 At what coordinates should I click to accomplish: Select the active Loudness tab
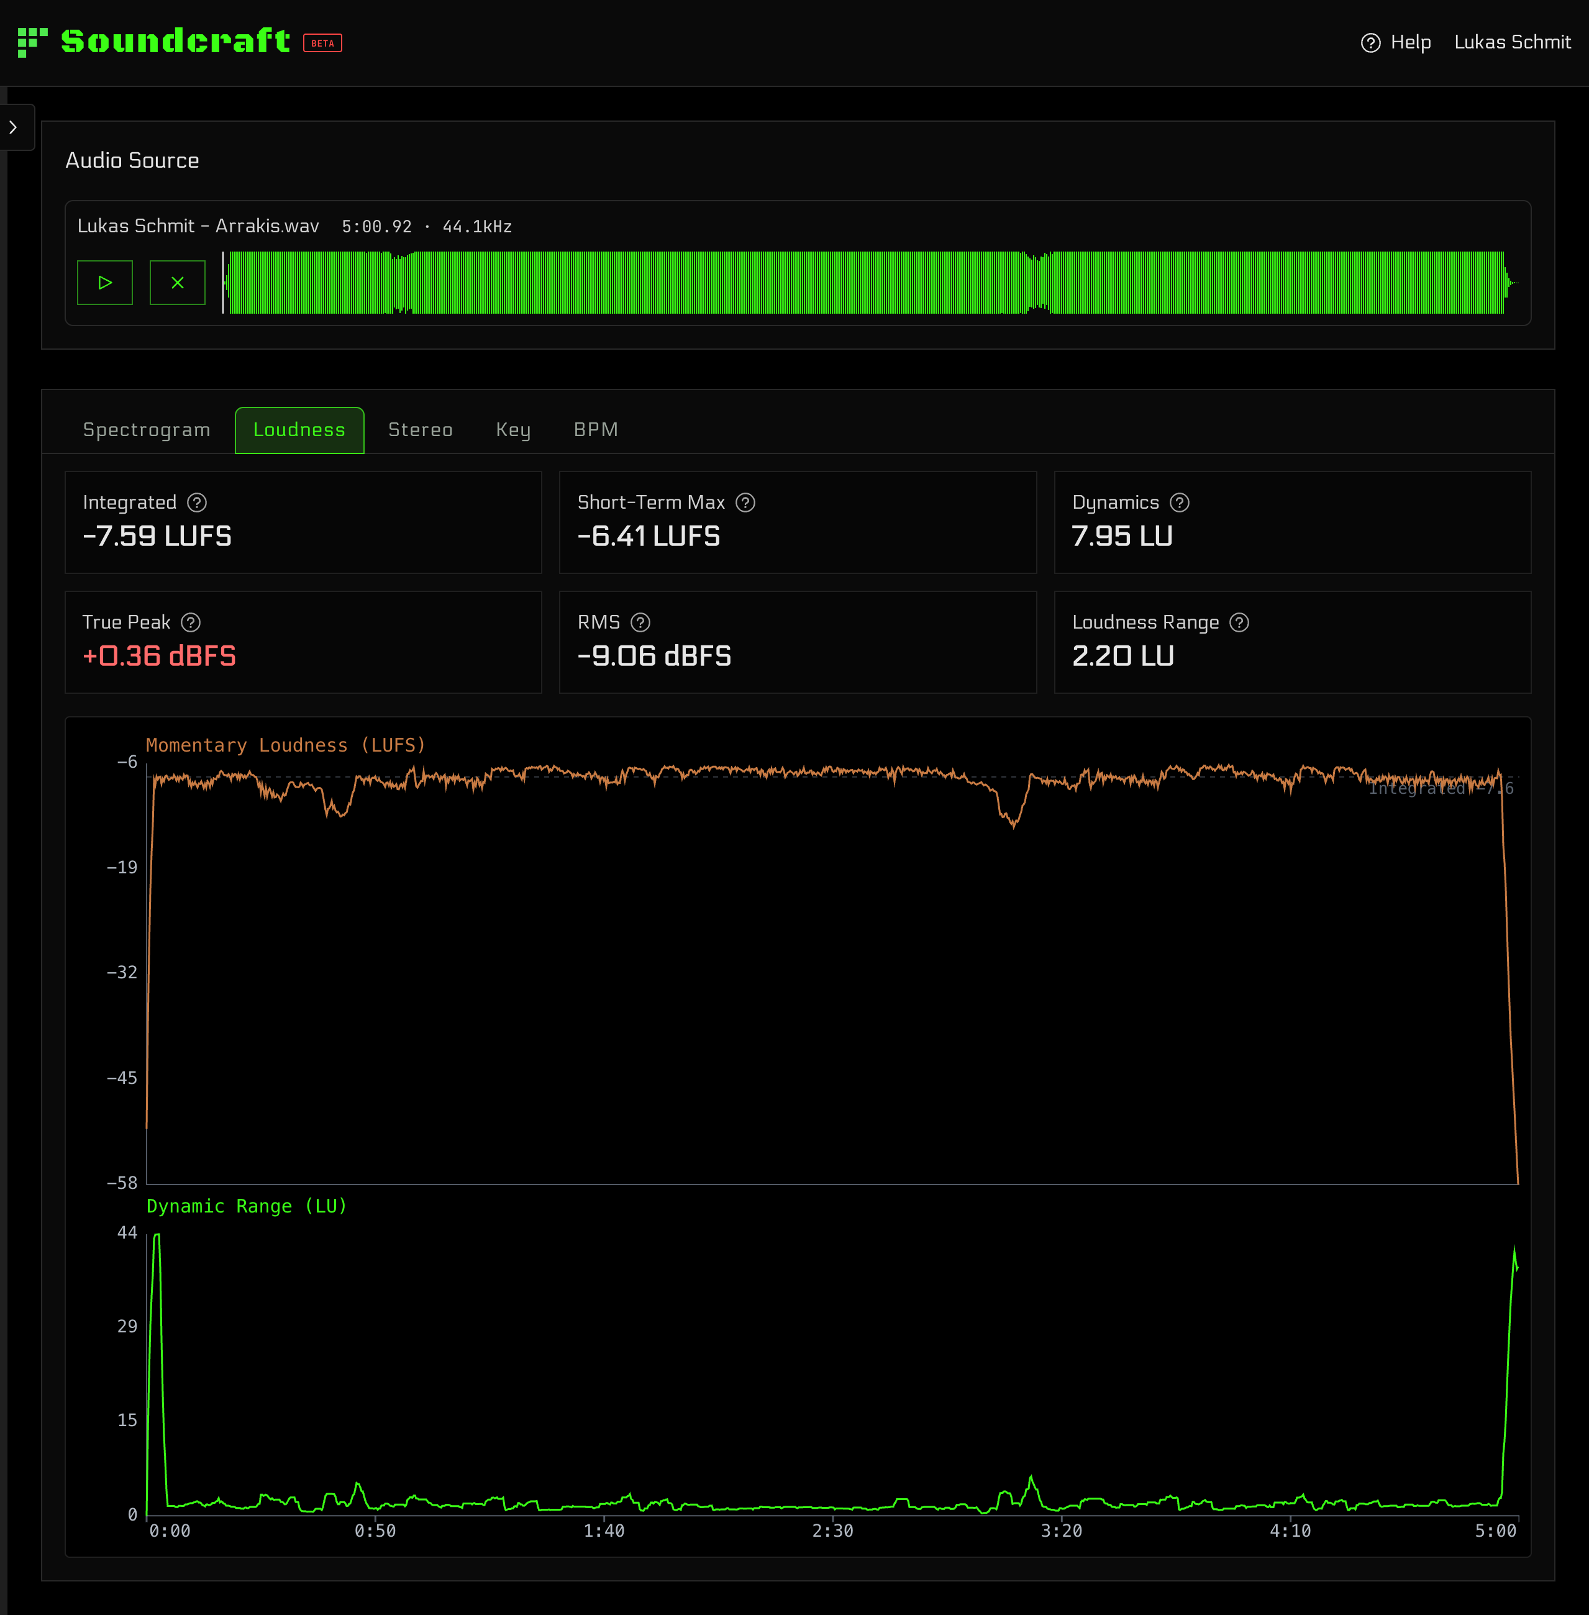[299, 430]
